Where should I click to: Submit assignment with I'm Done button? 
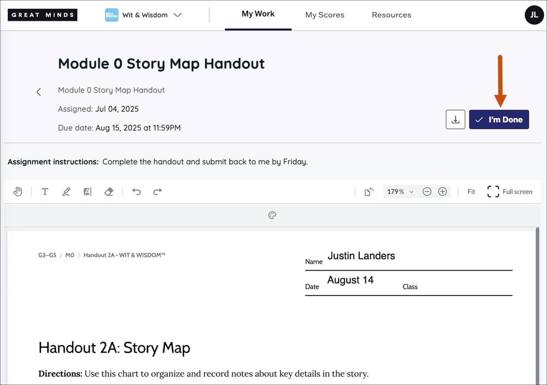pos(499,120)
